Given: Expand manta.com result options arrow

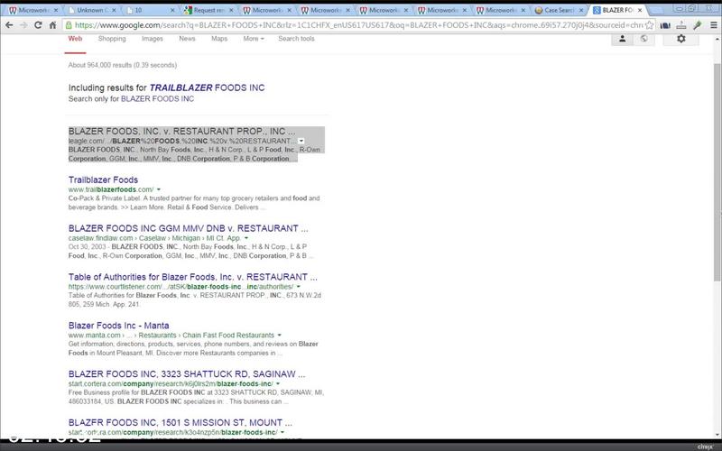Looking at the screenshot, I should (x=279, y=335).
